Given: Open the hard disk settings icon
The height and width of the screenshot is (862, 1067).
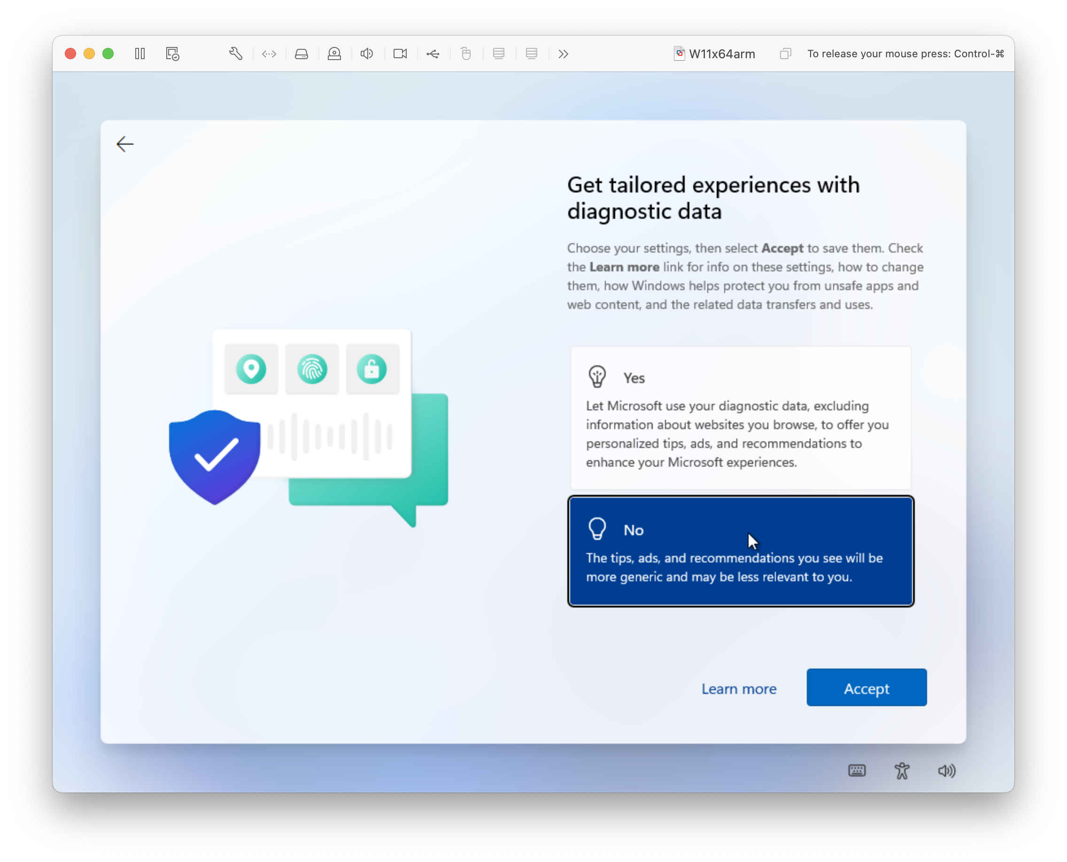Looking at the screenshot, I should pyautogui.click(x=302, y=54).
